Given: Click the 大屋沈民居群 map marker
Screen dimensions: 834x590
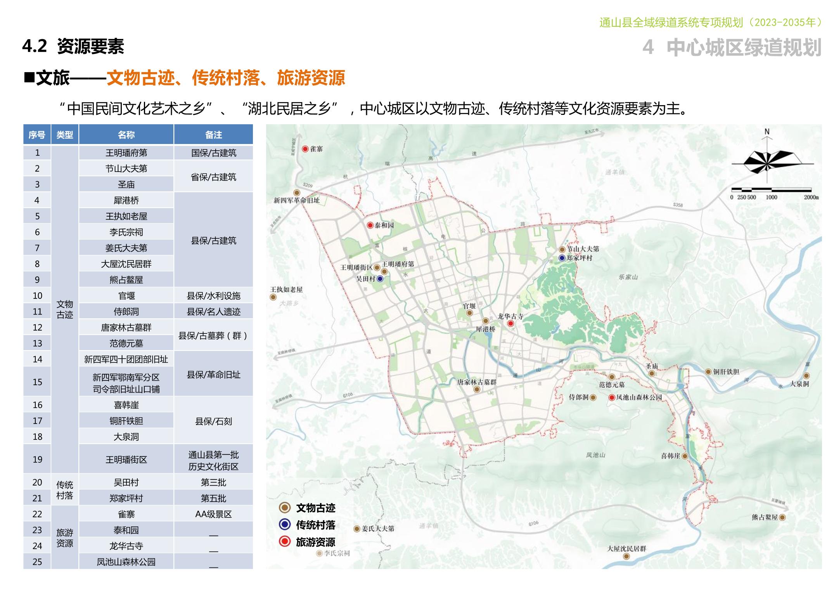Looking at the screenshot, I should (626, 557).
